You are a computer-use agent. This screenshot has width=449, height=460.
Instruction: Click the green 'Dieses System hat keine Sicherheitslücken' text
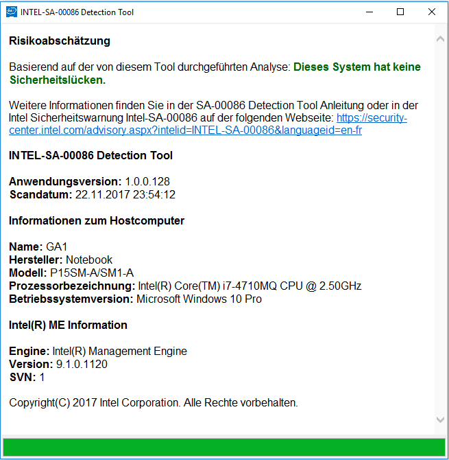click(x=215, y=73)
